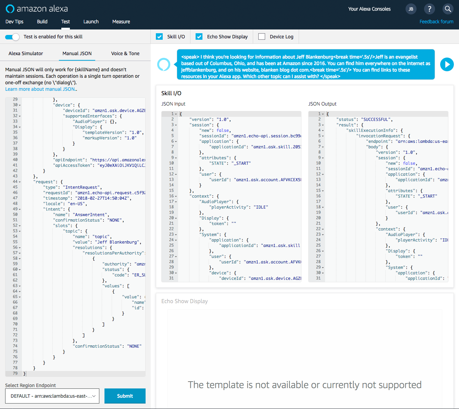Uncheck the Skill I/O checkbox
Viewport: 459px width, 409px height.
pyautogui.click(x=159, y=37)
